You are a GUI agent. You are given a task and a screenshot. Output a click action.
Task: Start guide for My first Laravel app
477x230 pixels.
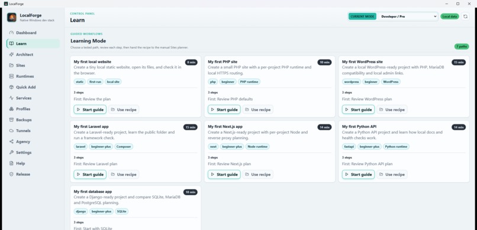(x=90, y=174)
